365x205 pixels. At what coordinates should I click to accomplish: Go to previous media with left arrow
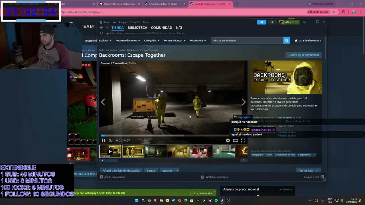click(x=103, y=102)
